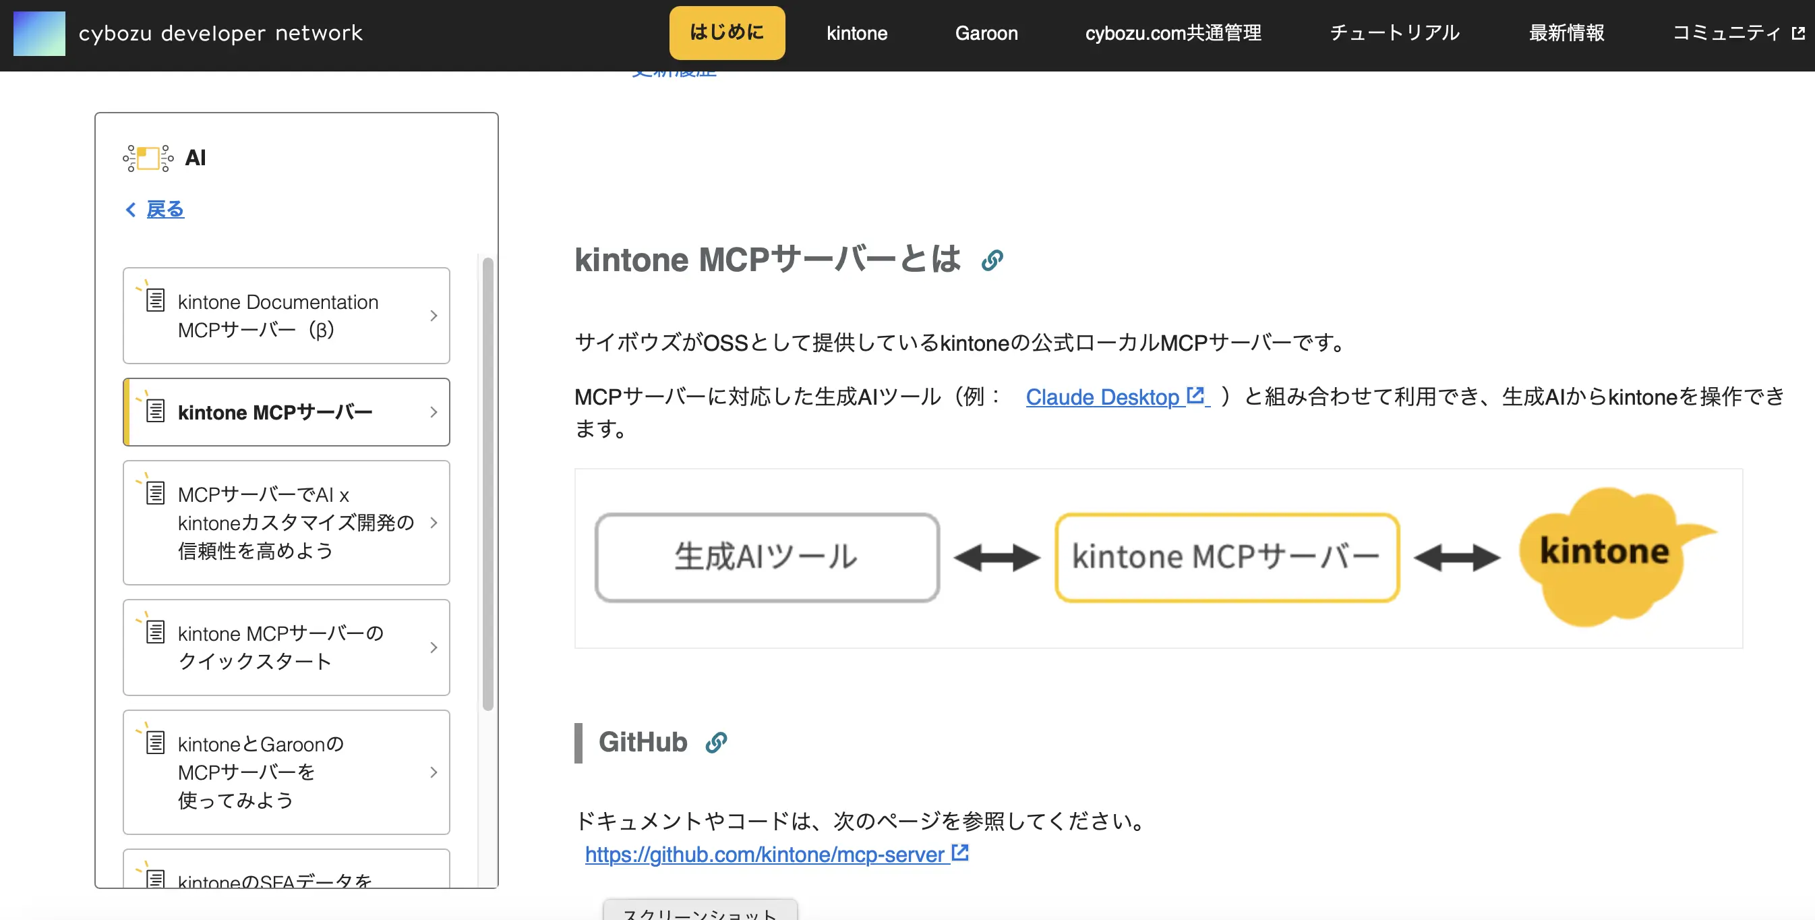The width and height of the screenshot is (1815, 920).
Task: Open the cybozu.com共通管理 menu
Action: [x=1173, y=33]
